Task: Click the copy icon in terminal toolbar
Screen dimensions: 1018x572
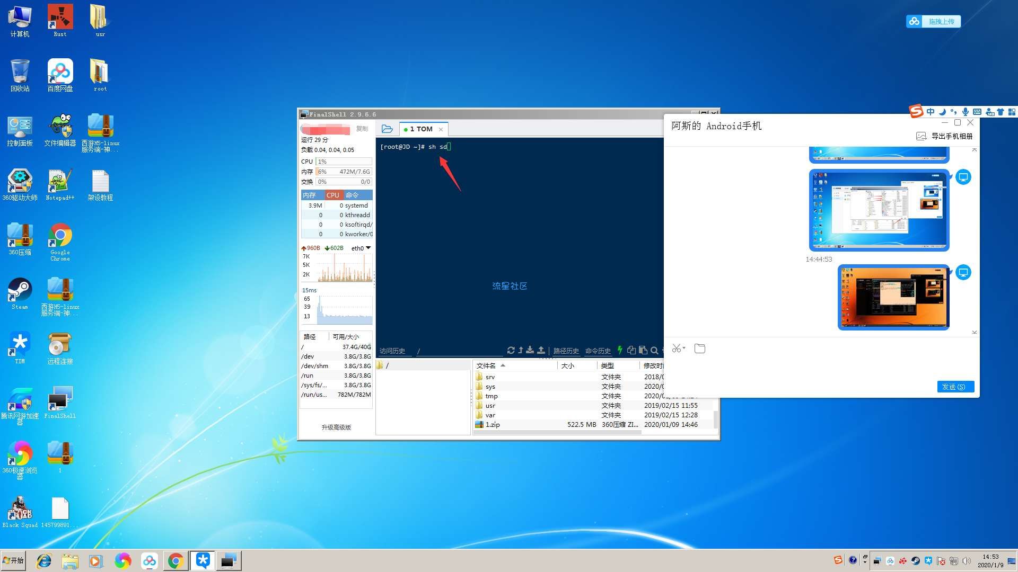Action: [631, 350]
